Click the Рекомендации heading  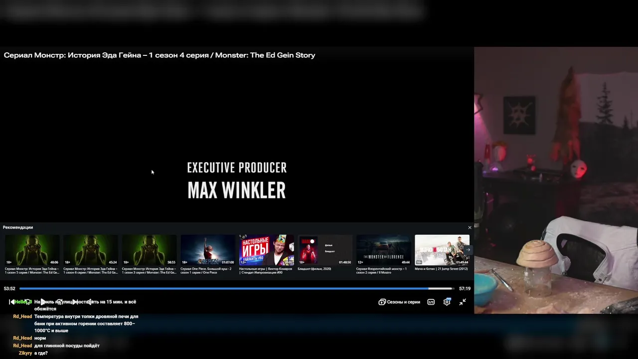pyautogui.click(x=18, y=227)
